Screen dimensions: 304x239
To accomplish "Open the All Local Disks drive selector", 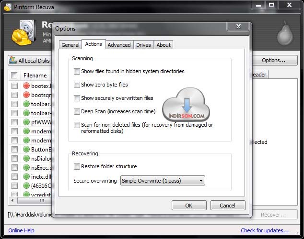I will click(x=30, y=61).
